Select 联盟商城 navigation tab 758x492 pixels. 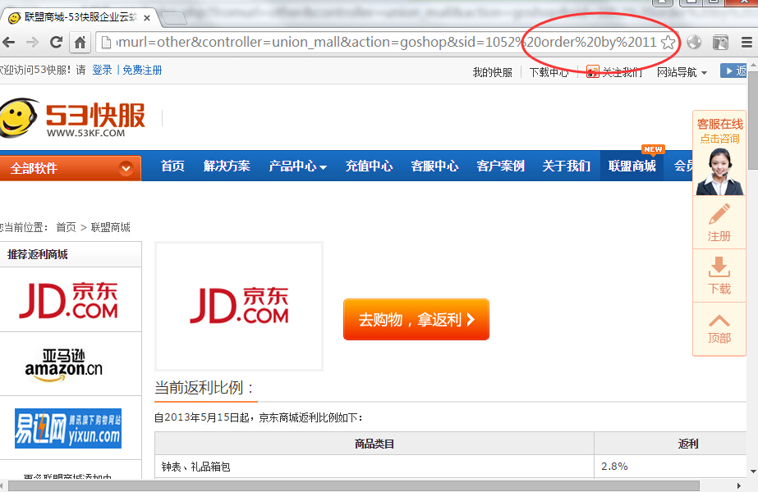tap(632, 166)
